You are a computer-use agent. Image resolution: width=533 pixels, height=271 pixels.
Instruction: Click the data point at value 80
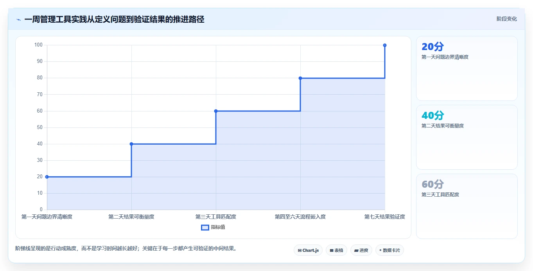point(300,78)
